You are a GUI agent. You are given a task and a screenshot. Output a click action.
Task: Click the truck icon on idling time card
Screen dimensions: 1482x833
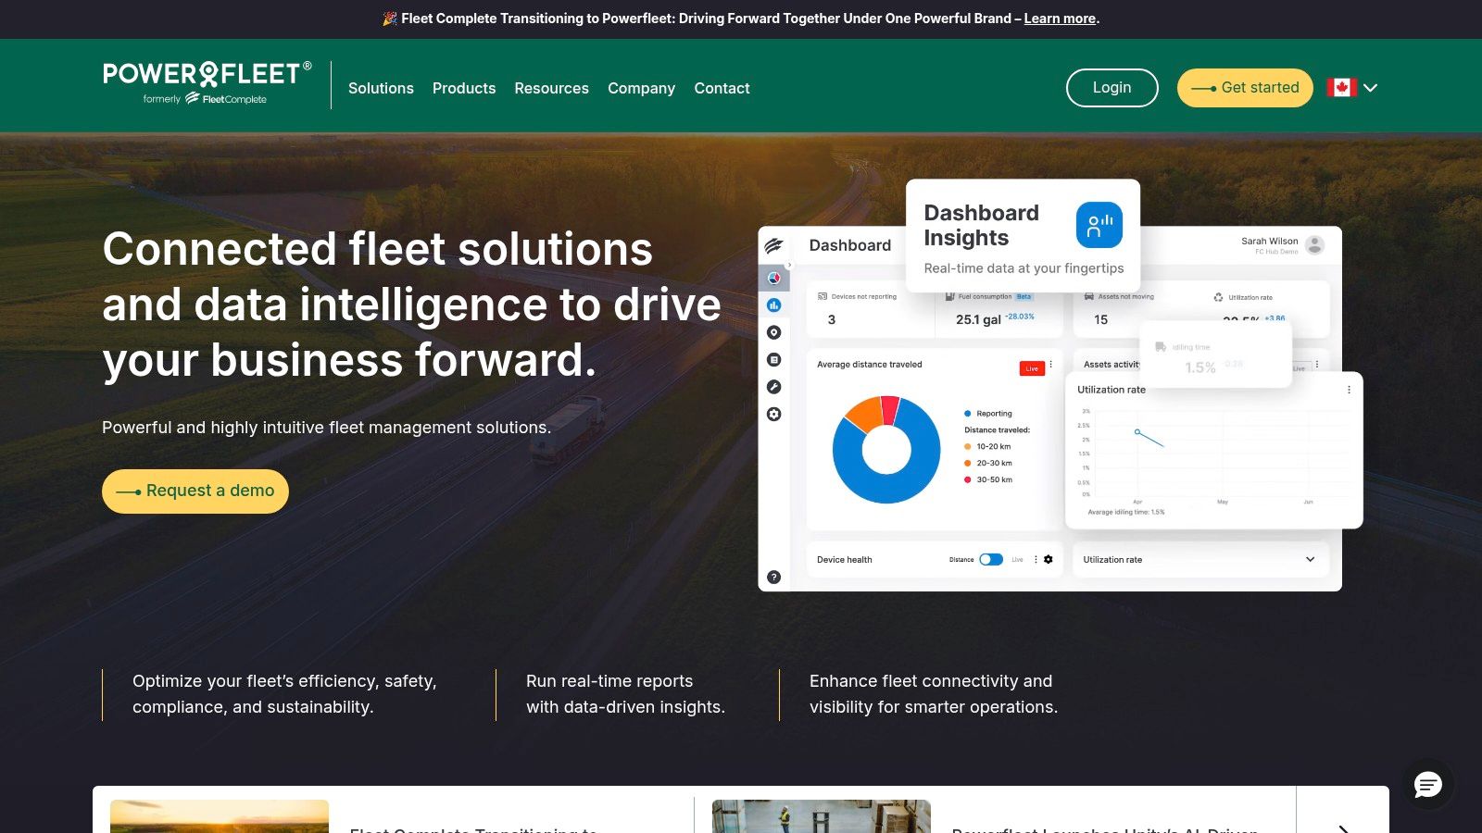pyautogui.click(x=1161, y=346)
